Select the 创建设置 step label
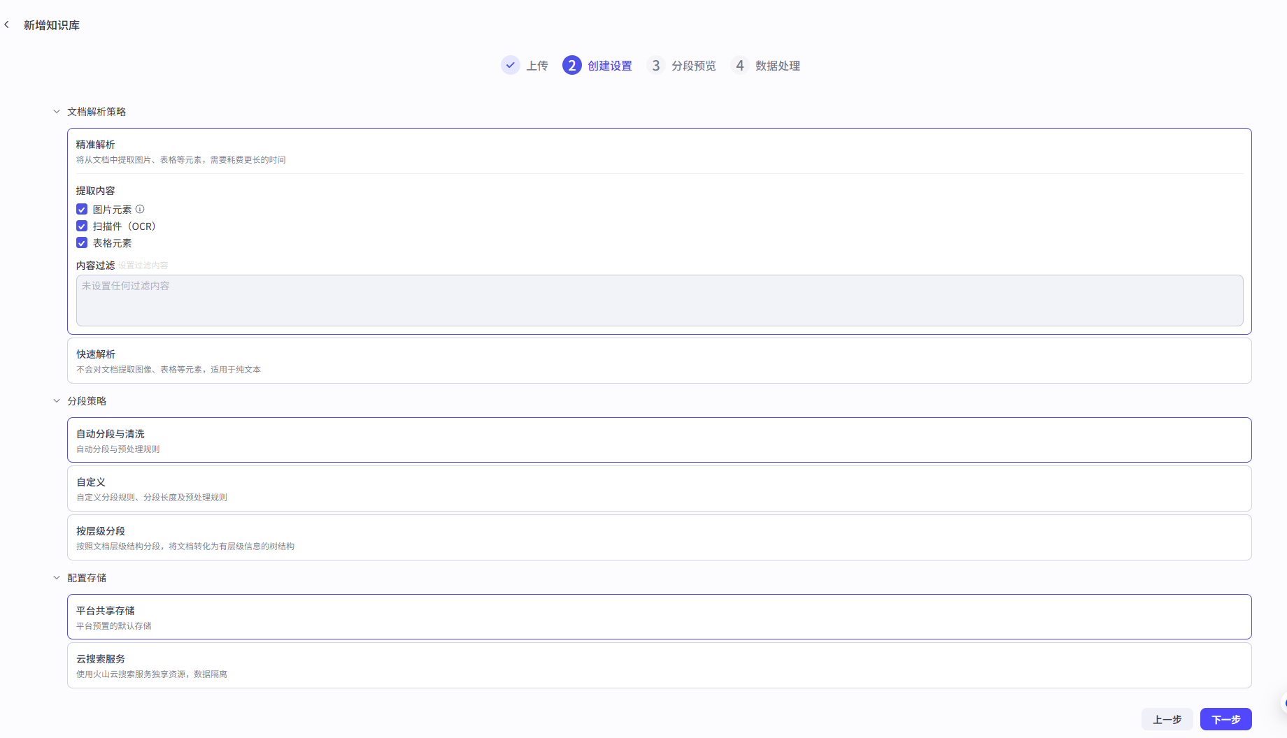The width and height of the screenshot is (1287, 738). tap(610, 65)
